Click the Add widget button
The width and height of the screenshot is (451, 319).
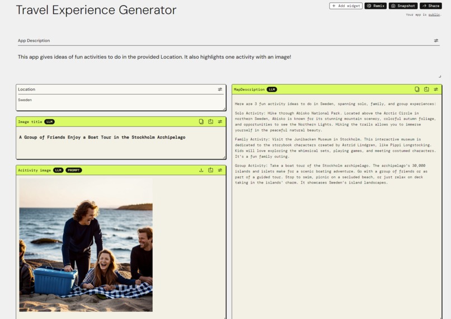[346, 6]
